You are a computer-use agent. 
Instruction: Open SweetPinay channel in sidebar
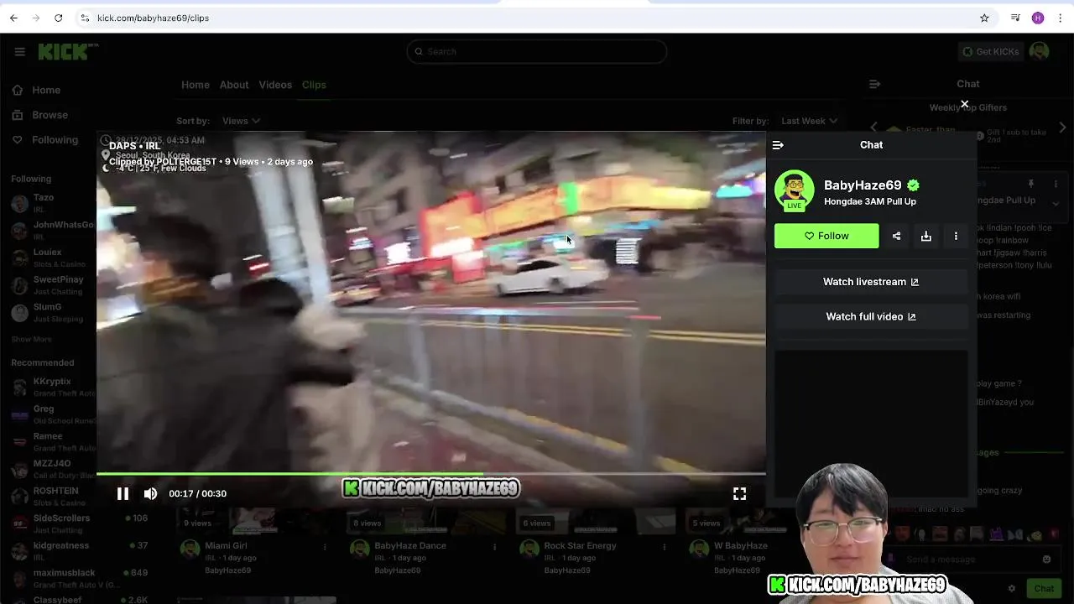tap(50, 284)
